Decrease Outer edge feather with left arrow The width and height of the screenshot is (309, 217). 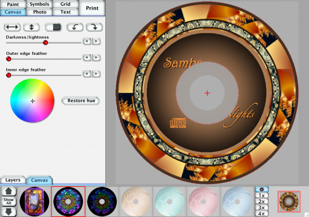[x=87, y=58]
